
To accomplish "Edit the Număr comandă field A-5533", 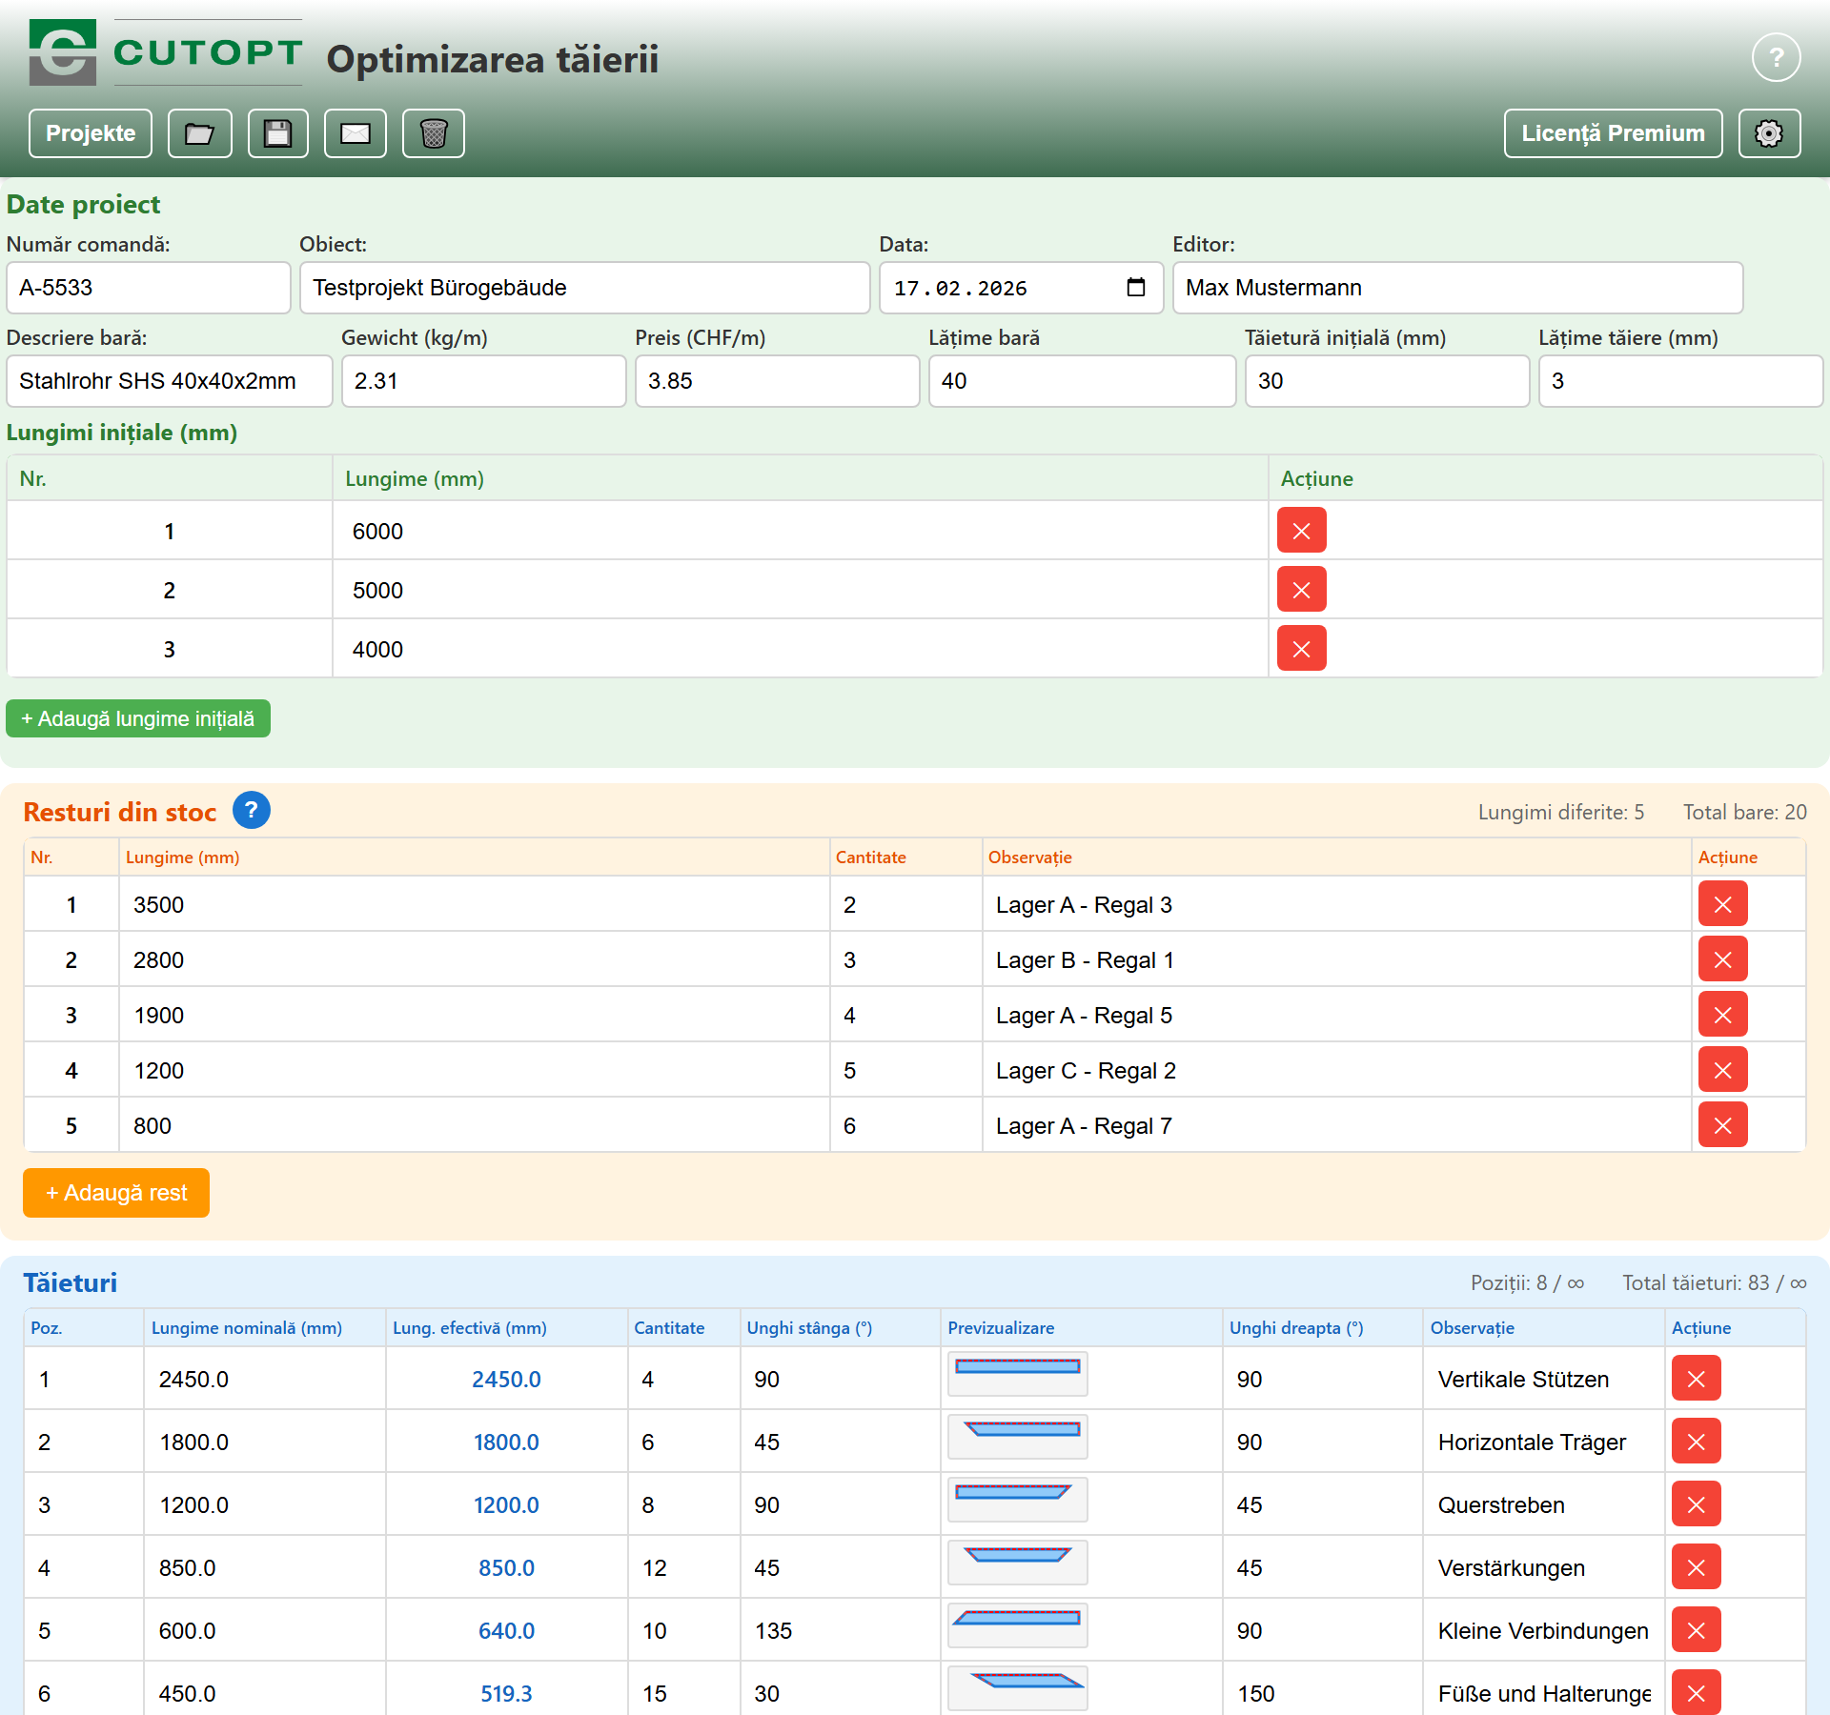I will coord(149,288).
